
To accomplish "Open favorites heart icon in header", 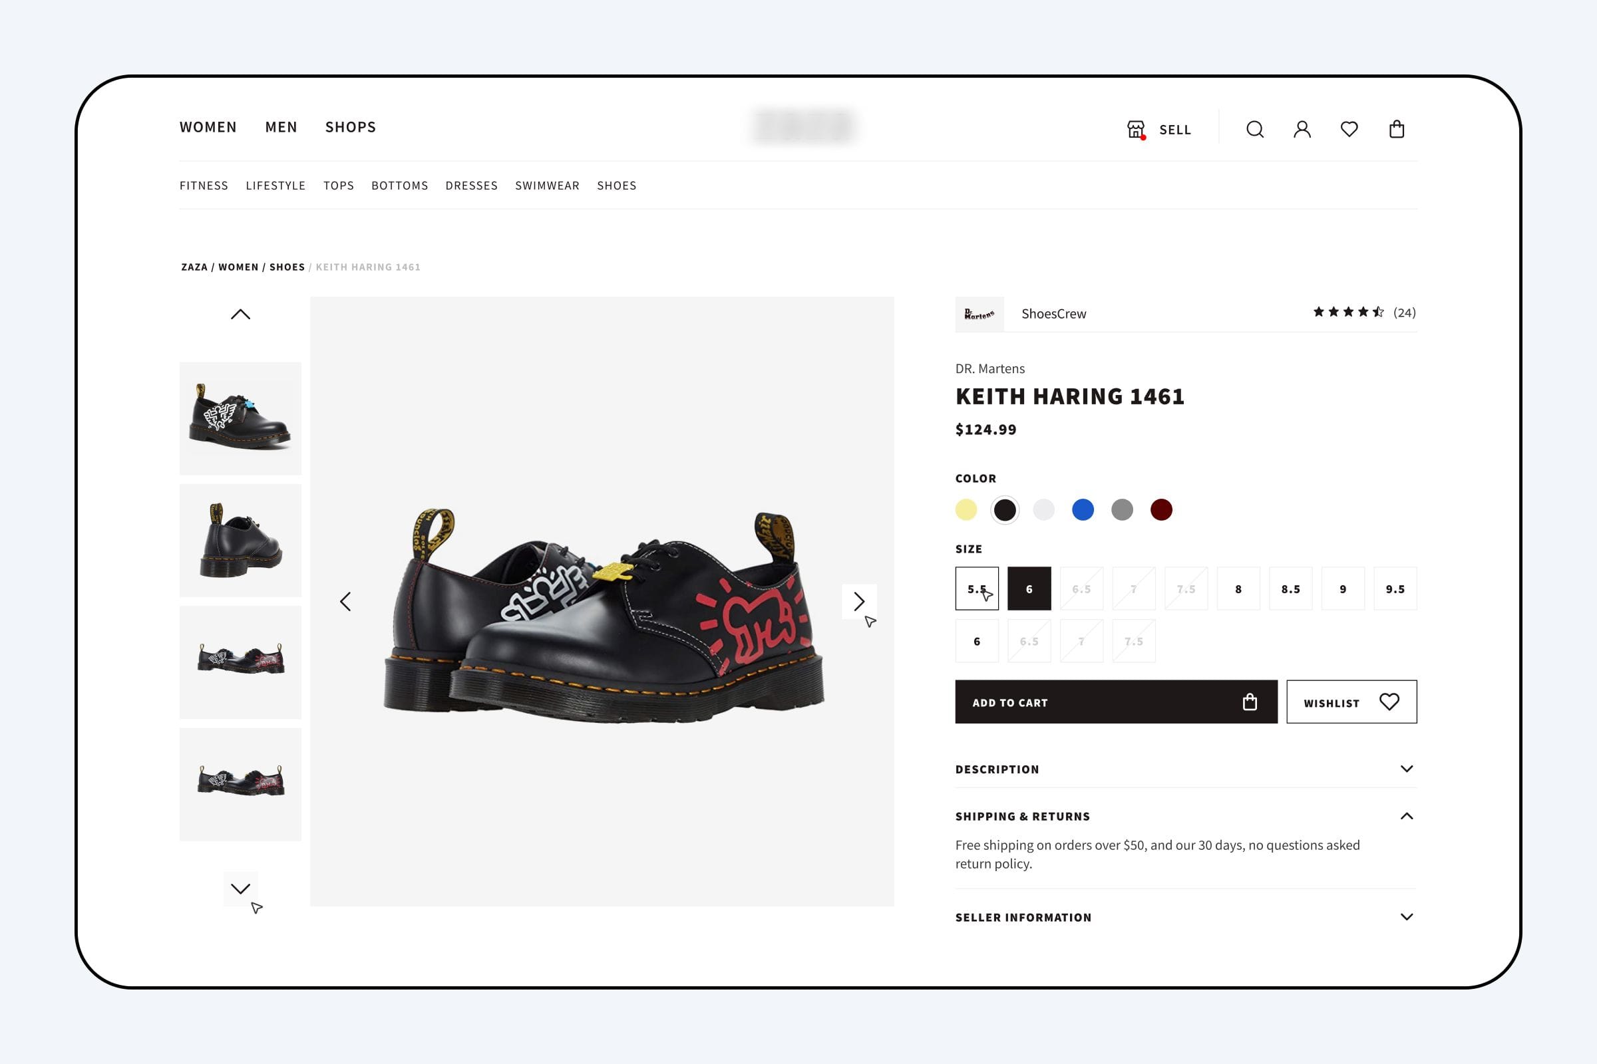I will pos(1349,129).
